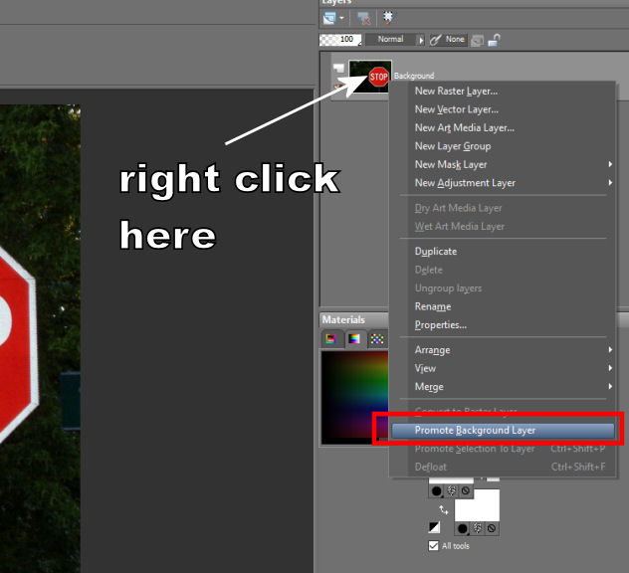Click the Materials palette title
This screenshot has height=573, width=629.
(343, 320)
